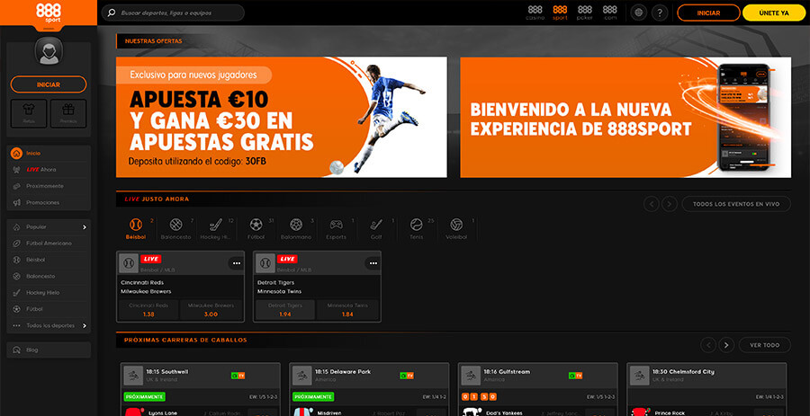Open the help question mark icon
810x416 pixels.
pos(660,13)
